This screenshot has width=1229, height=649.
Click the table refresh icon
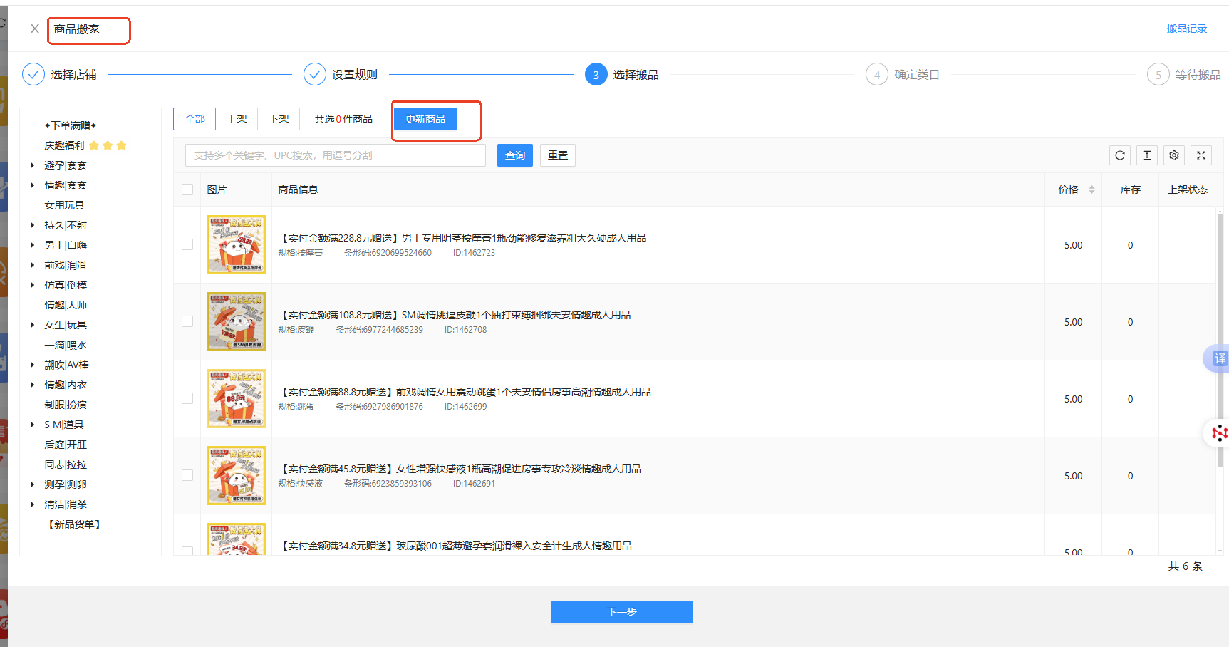[x=1120, y=155]
